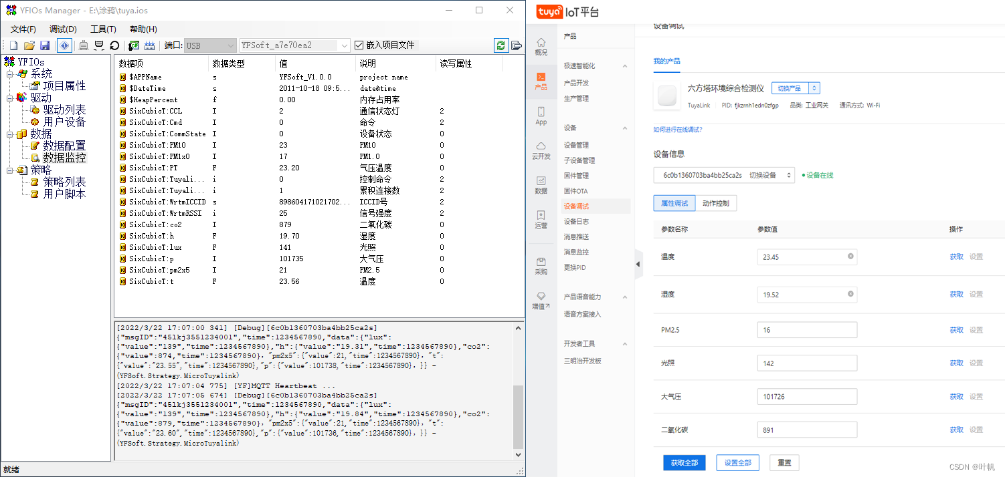This screenshot has height=477, width=1005.
Task: Select the 我的产品 tab
Action: point(666,61)
